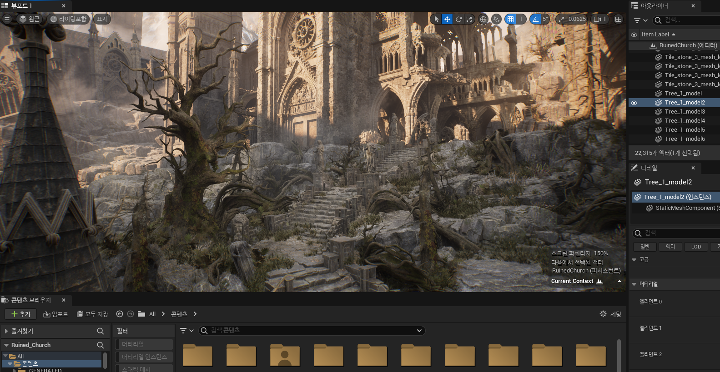
Task: Toggle rotation angle snapping
Action: [535, 19]
